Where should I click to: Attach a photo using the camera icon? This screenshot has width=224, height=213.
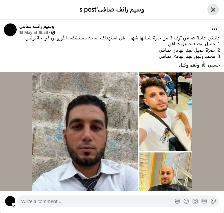[x=195, y=201]
